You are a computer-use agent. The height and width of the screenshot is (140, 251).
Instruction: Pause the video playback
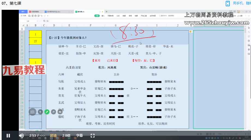pyautogui.click(x=8, y=136)
